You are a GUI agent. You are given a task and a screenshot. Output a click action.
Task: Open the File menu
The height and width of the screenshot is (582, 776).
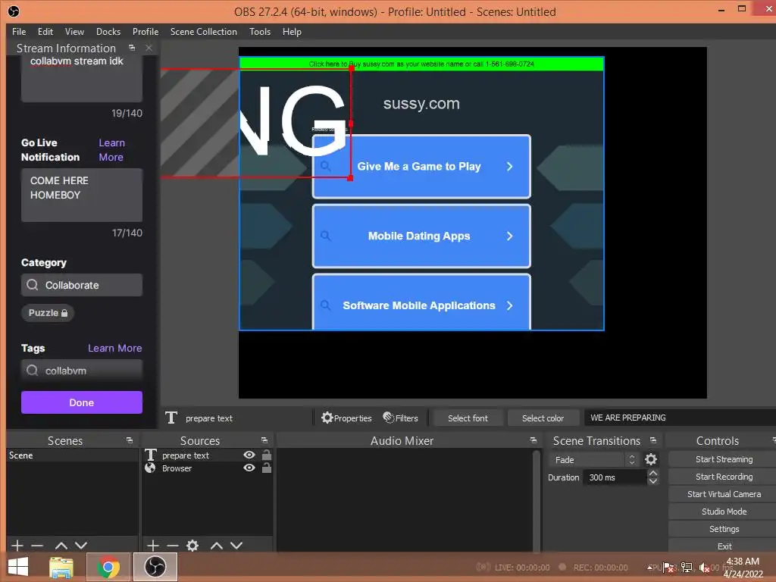click(x=19, y=32)
